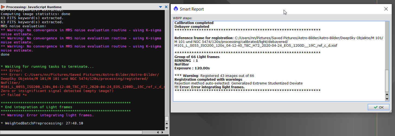Click 'MRS noise evaluation:' console line
Viewport: 395px width, 136px height.
coord(24,26)
